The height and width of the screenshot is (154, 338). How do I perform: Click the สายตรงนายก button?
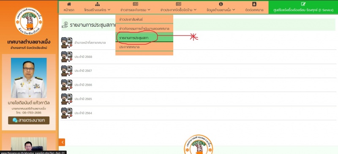(29, 120)
